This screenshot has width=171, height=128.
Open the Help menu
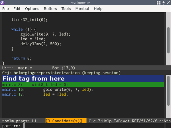coord(98,9)
